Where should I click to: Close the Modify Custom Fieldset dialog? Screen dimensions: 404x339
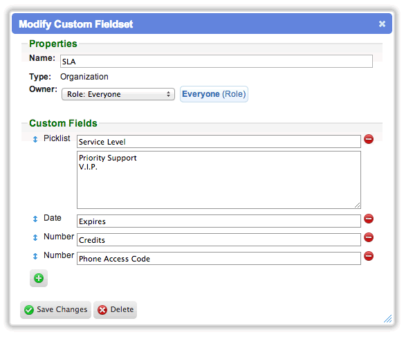[382, 24]
